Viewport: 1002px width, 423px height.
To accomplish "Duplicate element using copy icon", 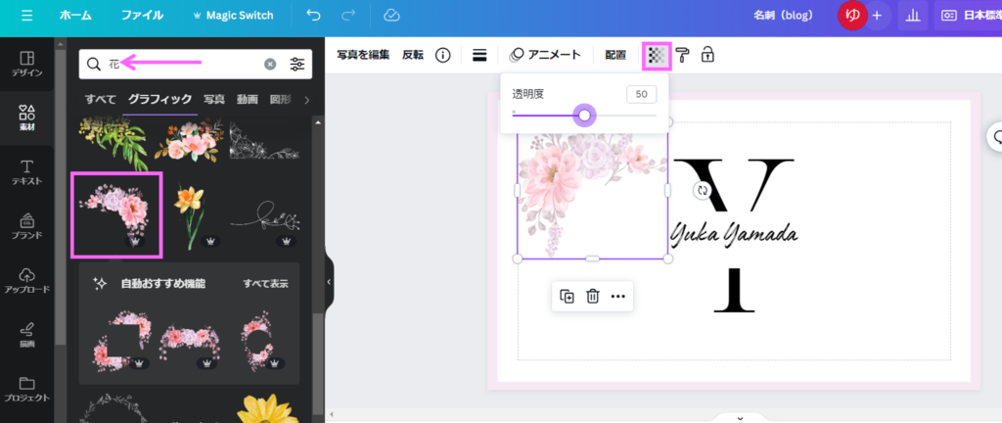I will click(x=567, y=297).
